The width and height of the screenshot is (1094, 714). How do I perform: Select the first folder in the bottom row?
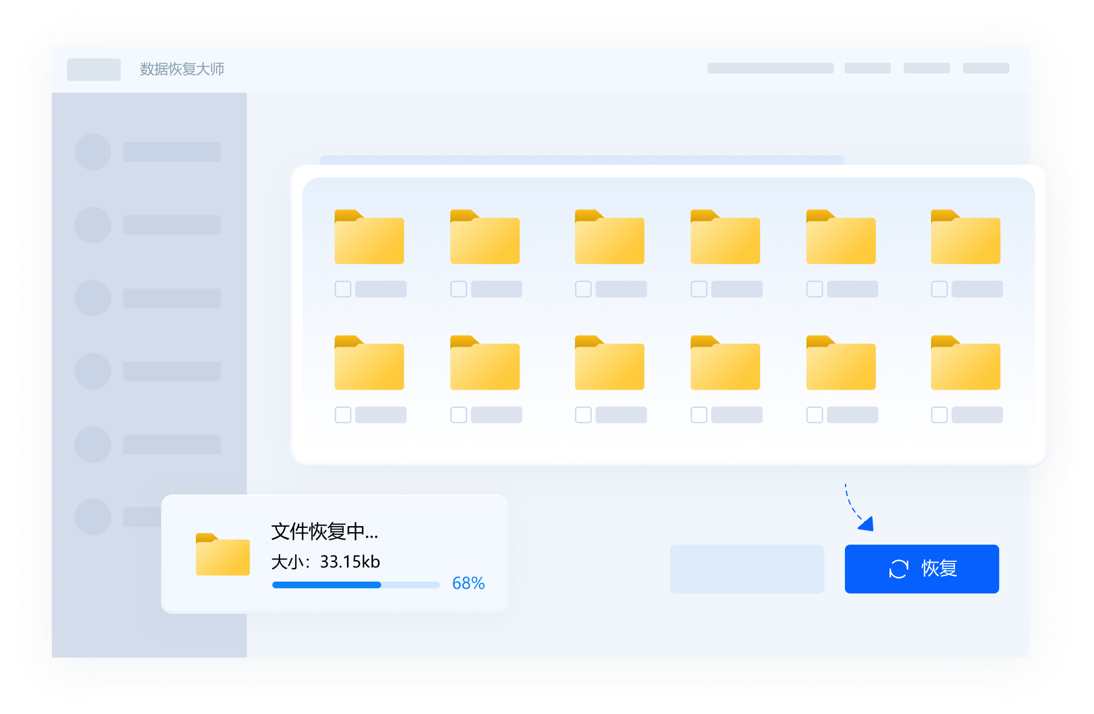tap(369, 363)
